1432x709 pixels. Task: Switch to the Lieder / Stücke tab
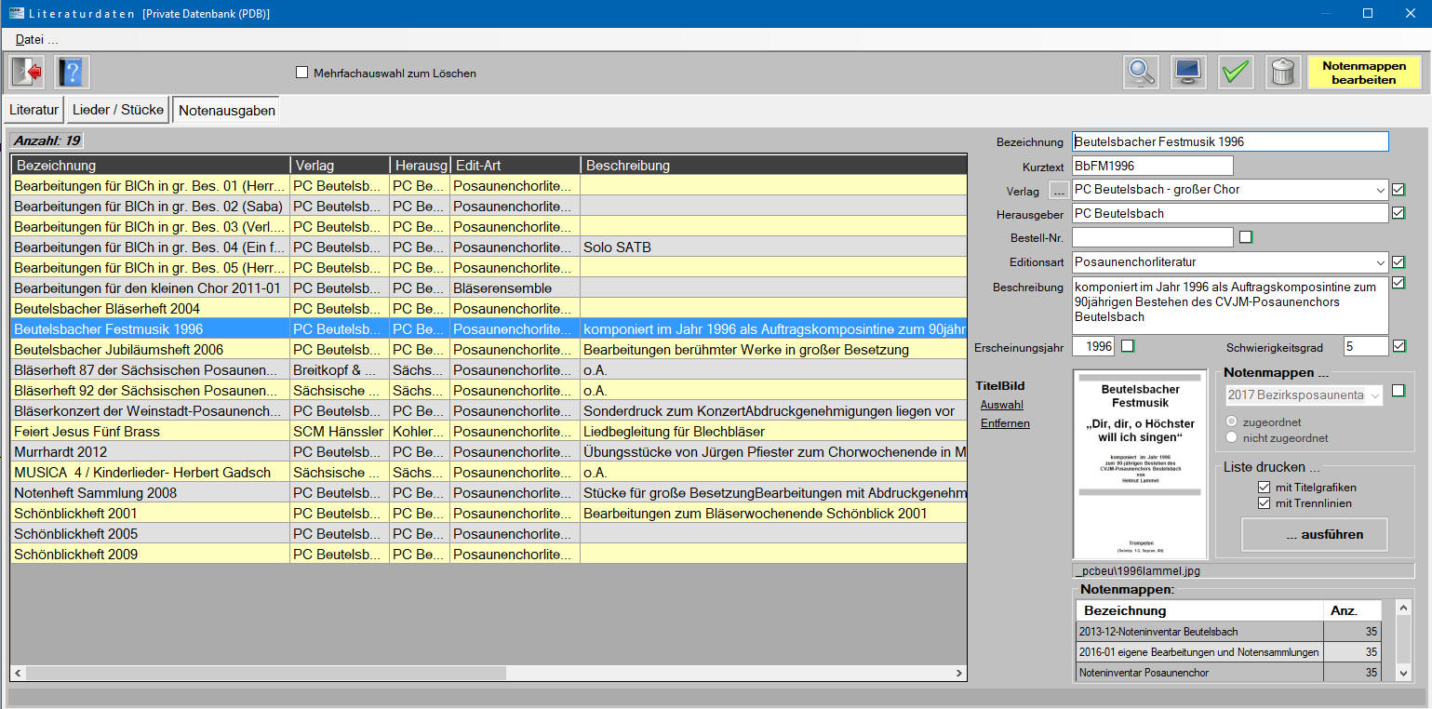tap(117, 110)
